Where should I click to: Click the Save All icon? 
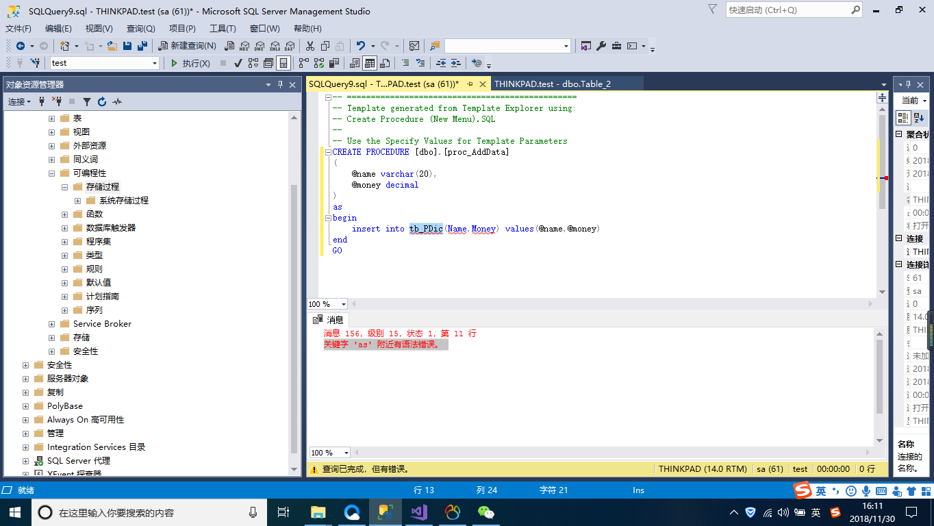142,46
